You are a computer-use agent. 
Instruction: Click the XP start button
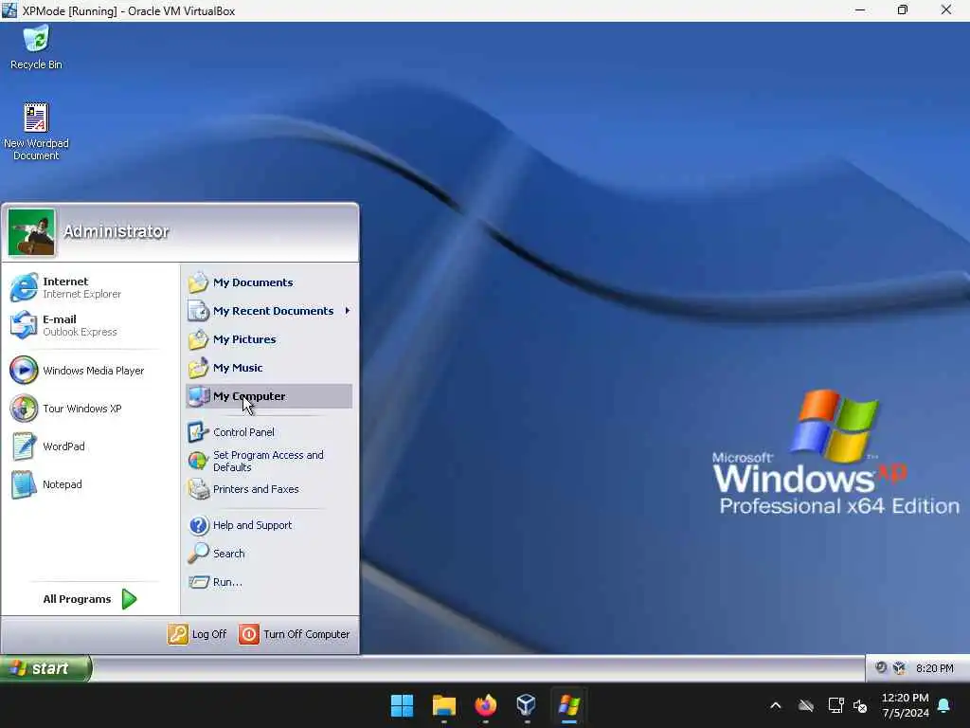click(45, 668)
